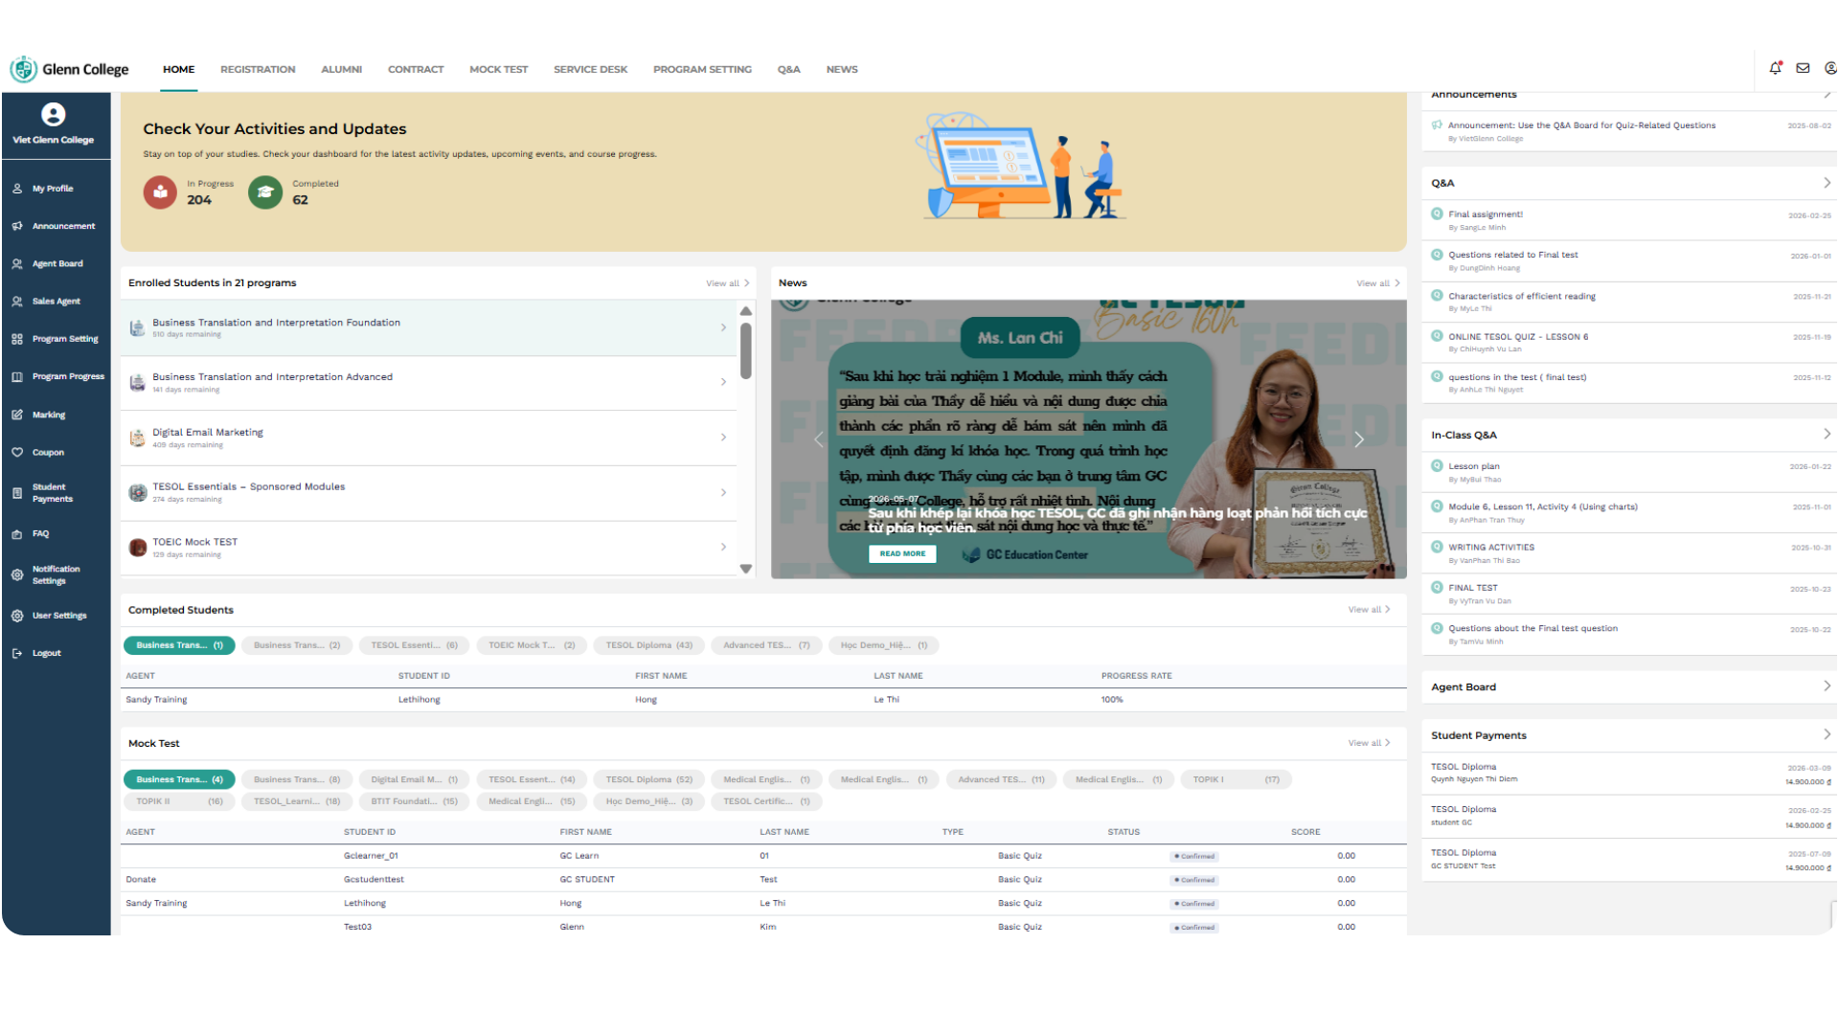Open Coupon in sidebar
This screenshot has width=1839, height=1034.
[48, 452]
